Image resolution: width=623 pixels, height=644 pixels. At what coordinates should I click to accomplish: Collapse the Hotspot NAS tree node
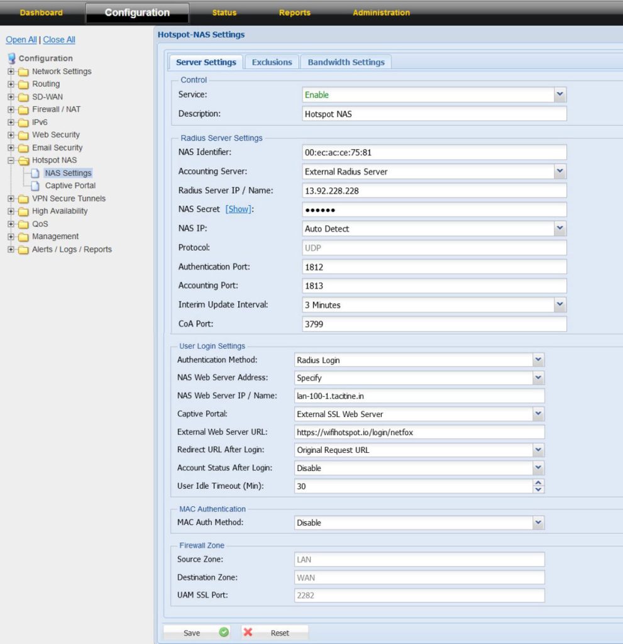pos(11,160)
